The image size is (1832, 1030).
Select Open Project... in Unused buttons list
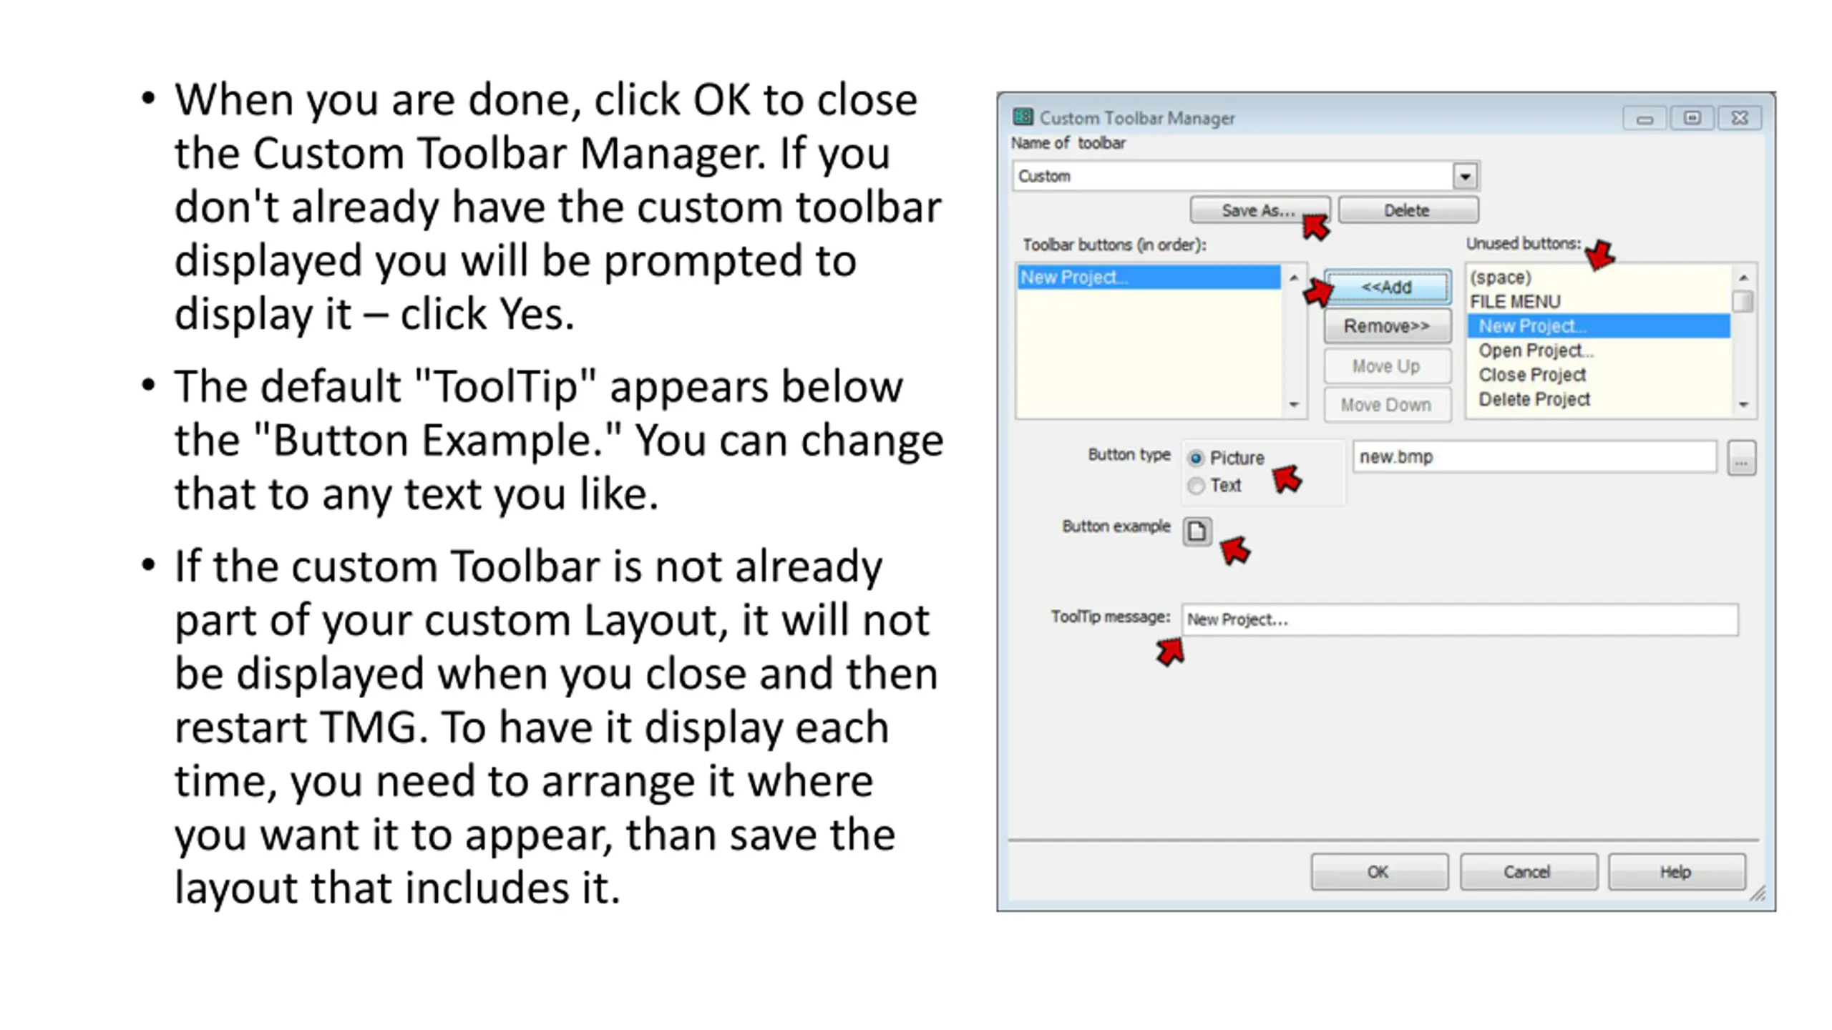1599,350
